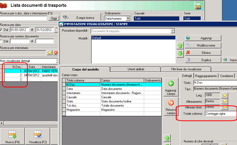Clear intestatario with red cancel icon
The image size is (237, 145).
[x=56, y=53]
